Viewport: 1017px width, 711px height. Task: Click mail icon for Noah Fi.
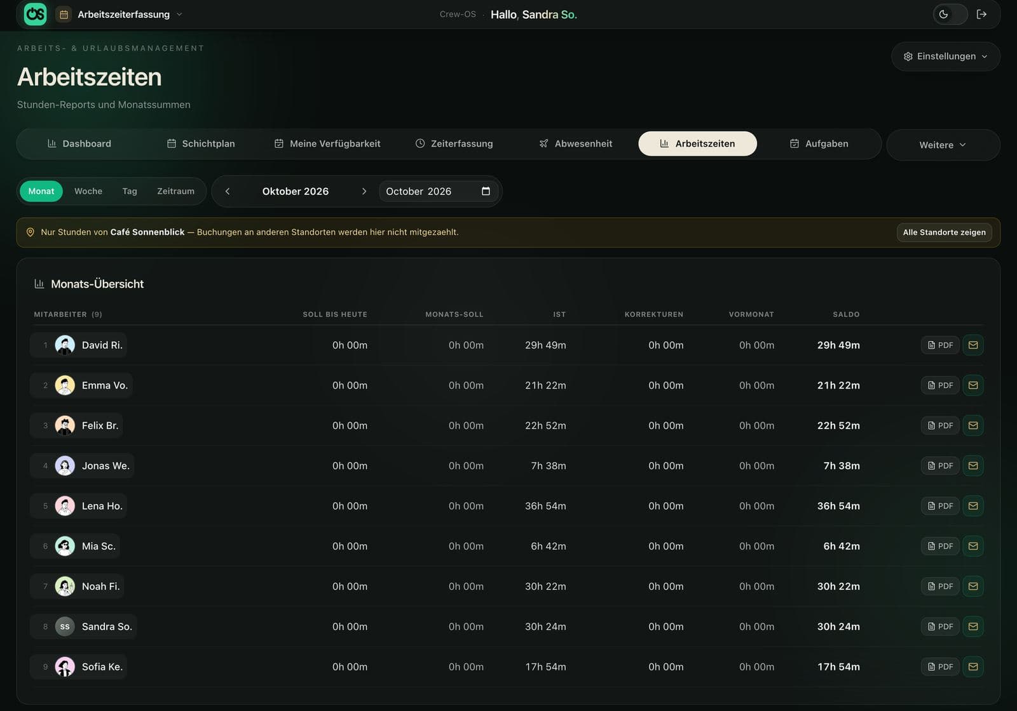973,587
